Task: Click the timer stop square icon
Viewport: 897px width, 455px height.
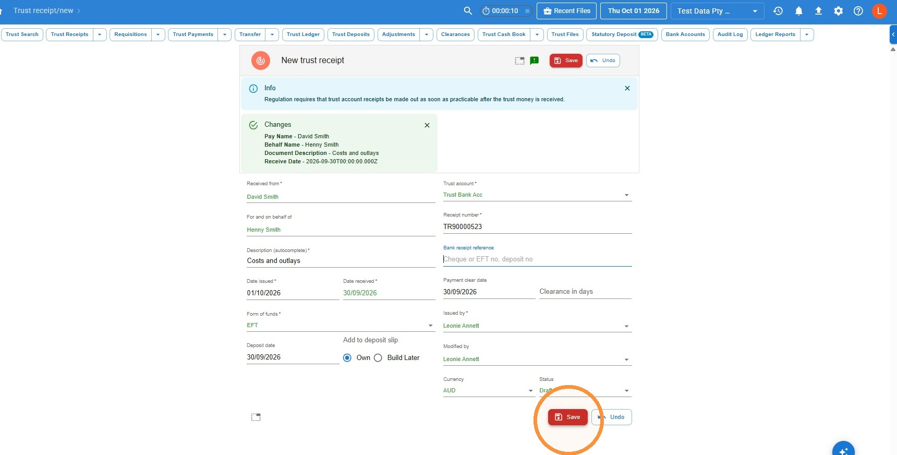Action: tap(527, 11)
